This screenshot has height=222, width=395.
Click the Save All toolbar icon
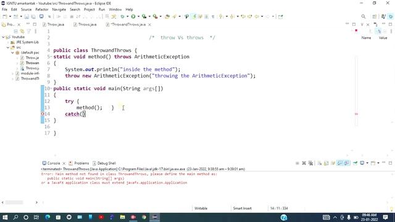(33, 17)
